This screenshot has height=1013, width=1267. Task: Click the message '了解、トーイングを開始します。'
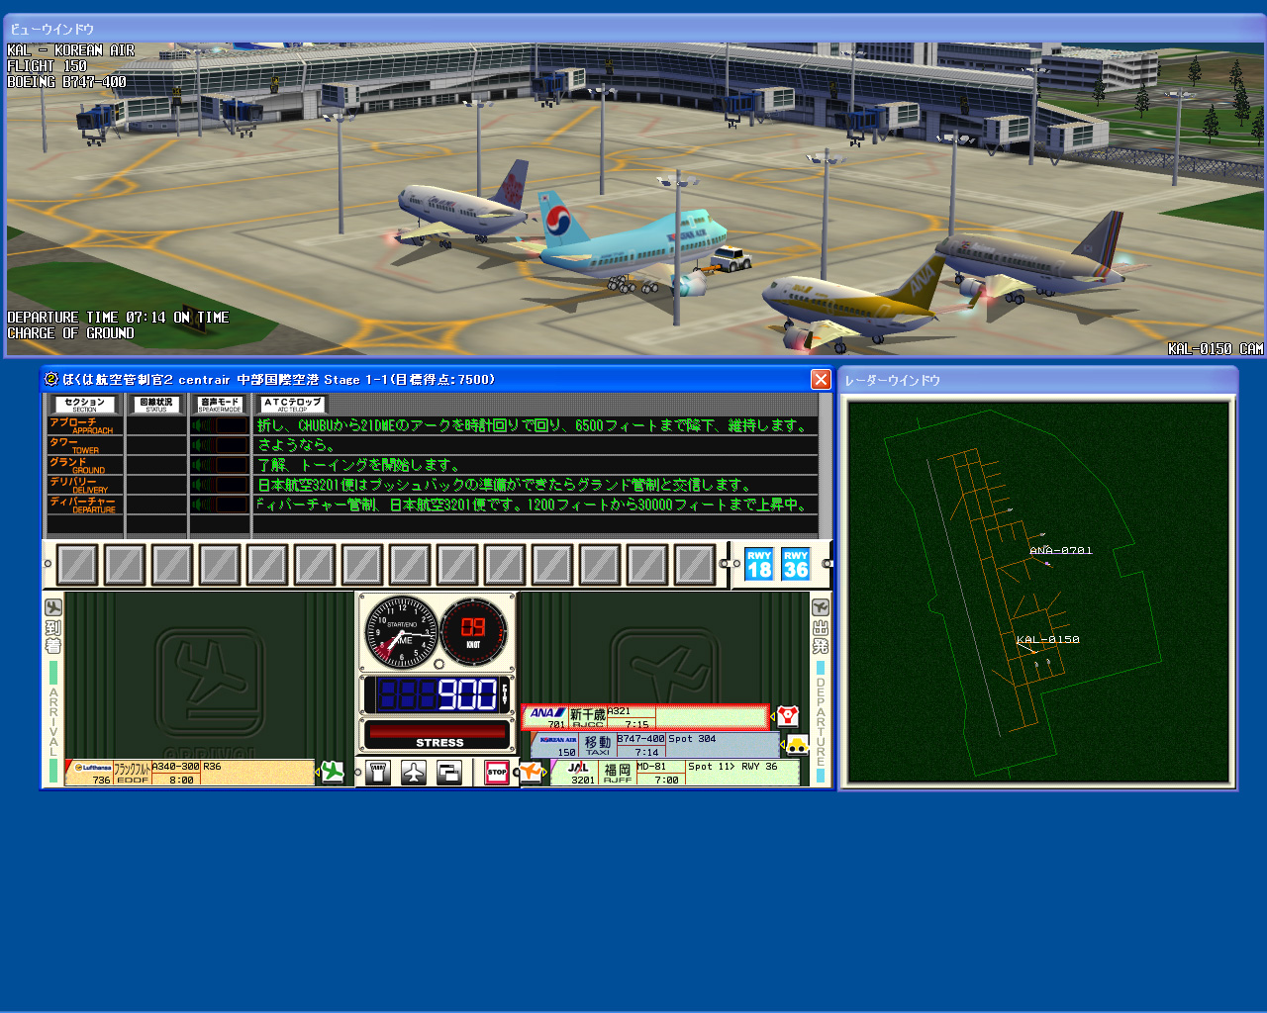pyautogui.click(x=357, y=465)
